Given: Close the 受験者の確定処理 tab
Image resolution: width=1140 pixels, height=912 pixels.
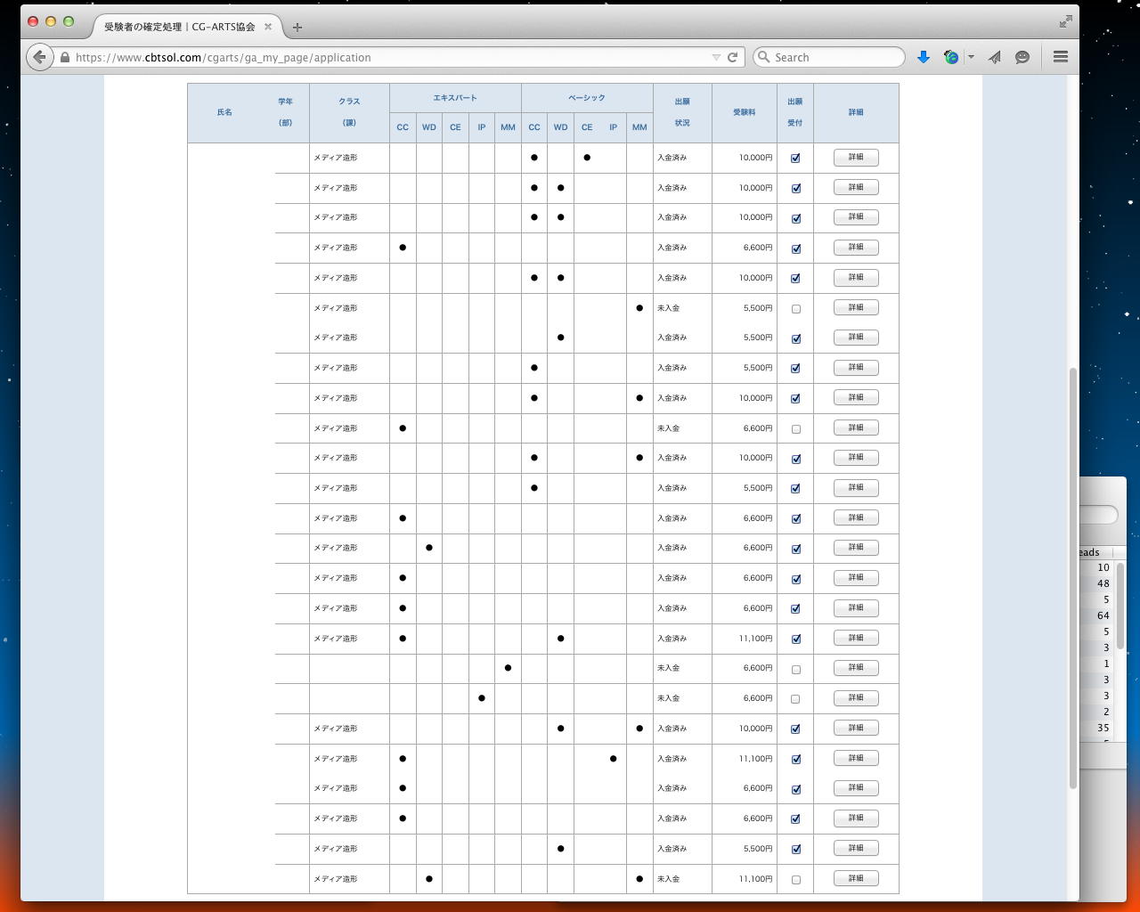Looking at the screenshot, I should click(268, 27).
